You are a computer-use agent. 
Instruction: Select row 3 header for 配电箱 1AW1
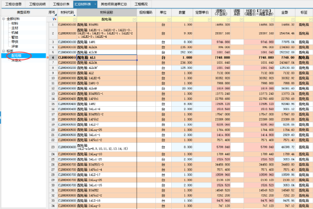(53, 42)
